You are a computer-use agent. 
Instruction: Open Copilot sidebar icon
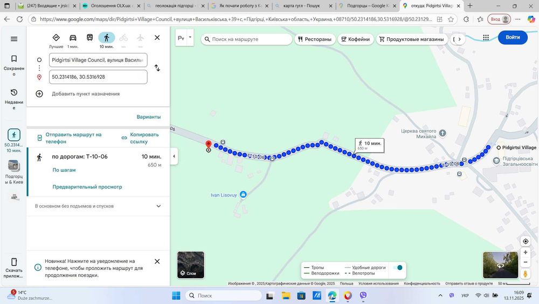click(531, 19)
